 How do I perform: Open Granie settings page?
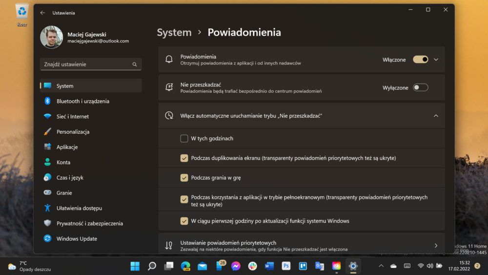91,192
